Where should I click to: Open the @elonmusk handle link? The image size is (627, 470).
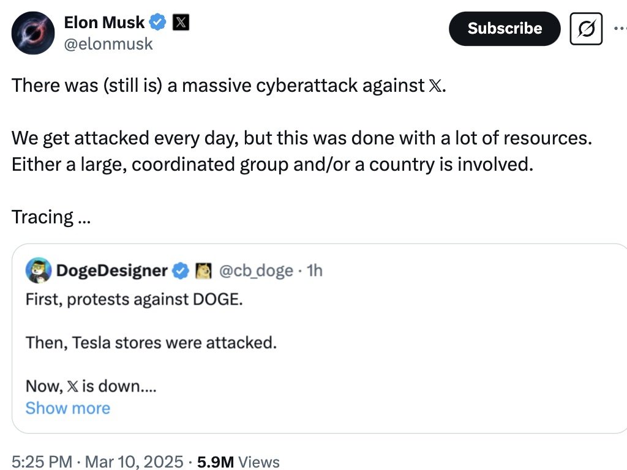click(x=108, y=44)
